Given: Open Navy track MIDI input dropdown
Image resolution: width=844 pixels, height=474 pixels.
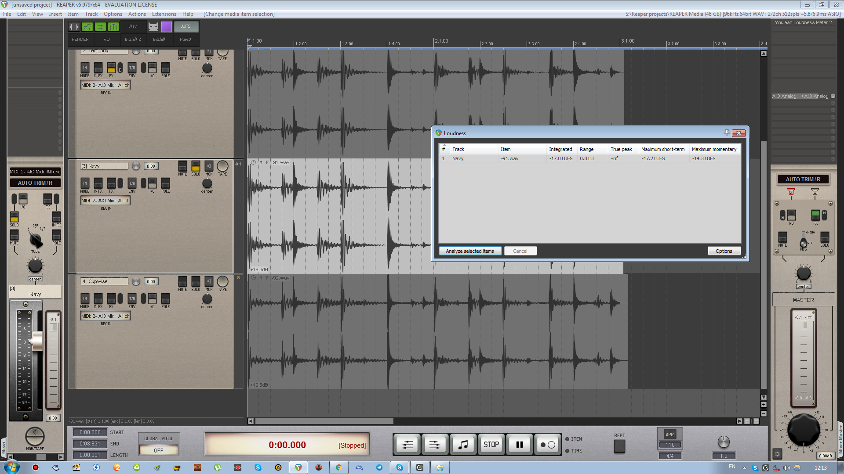Looking at the screenshot, I should tap(105, 201).
